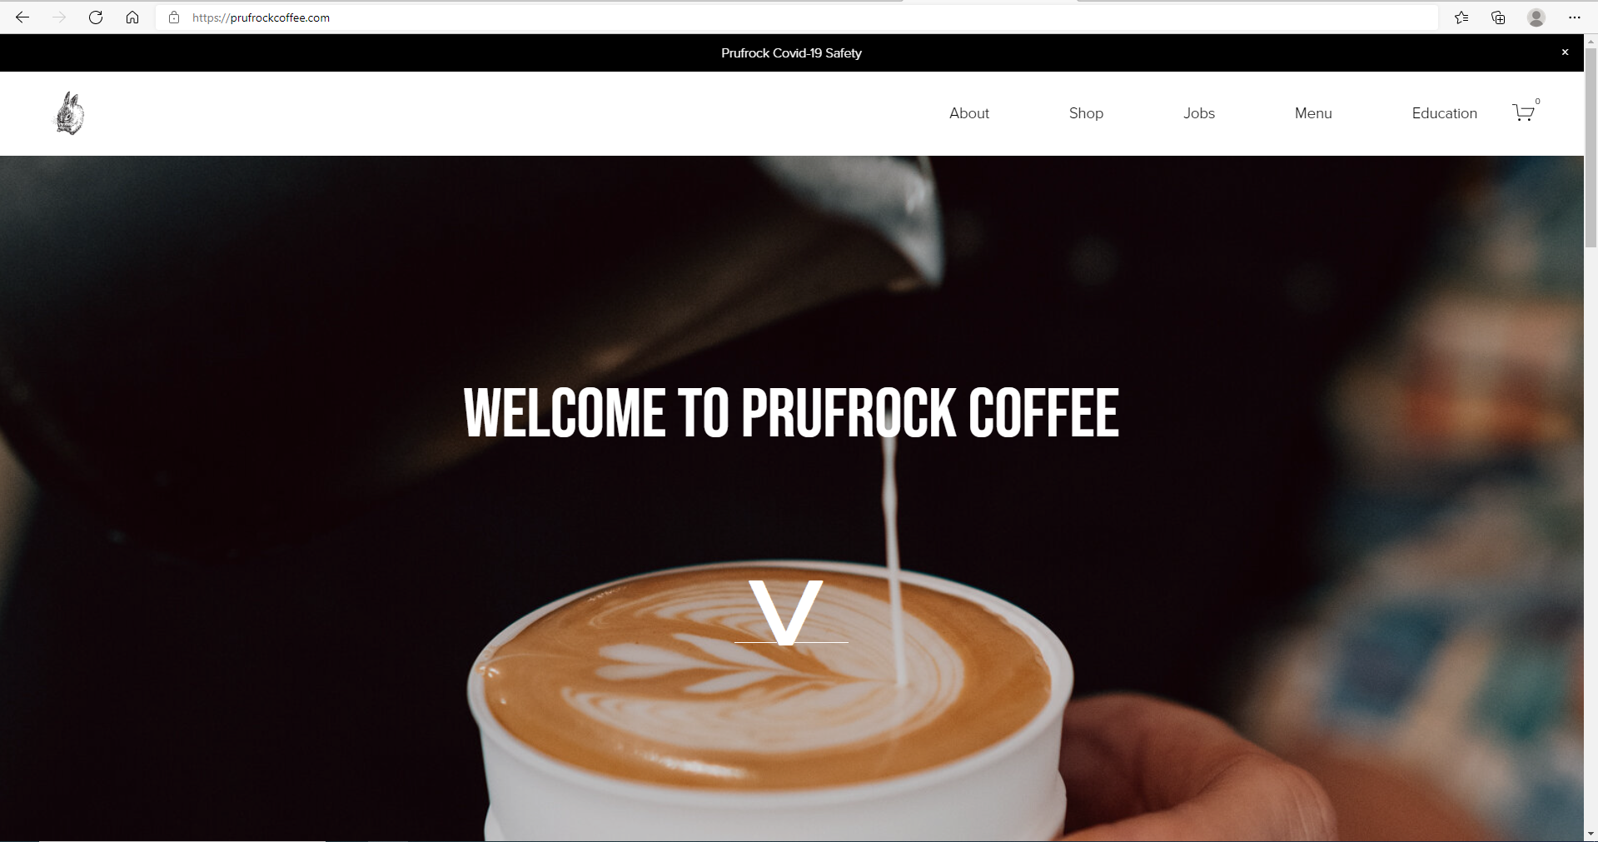Screen dimensions: 1598x842
Task: Click the large down chevron arrow
Action: click(x=786, y=612)
